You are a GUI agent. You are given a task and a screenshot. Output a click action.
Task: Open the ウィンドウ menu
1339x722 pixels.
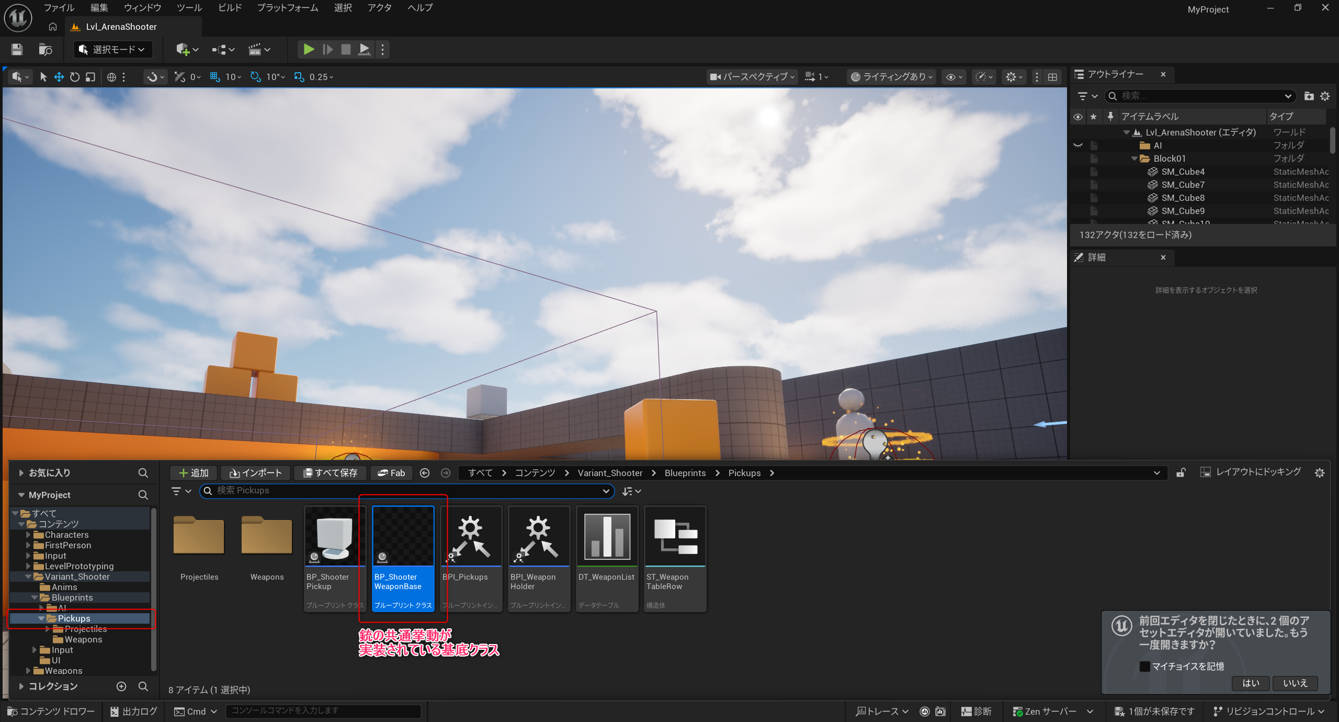[142, 7]
